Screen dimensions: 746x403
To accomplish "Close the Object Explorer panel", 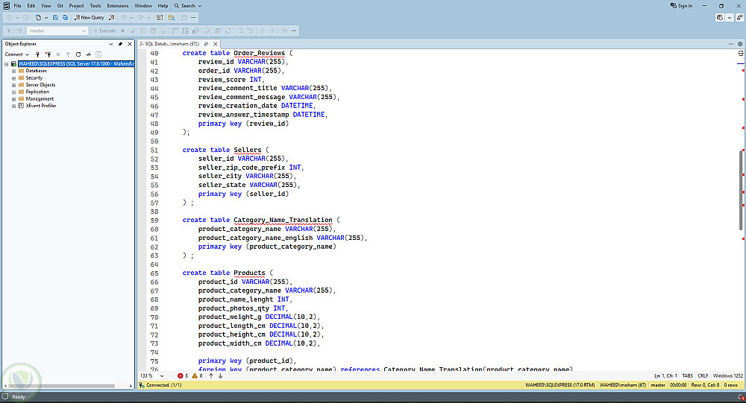I will coord(128,44).
